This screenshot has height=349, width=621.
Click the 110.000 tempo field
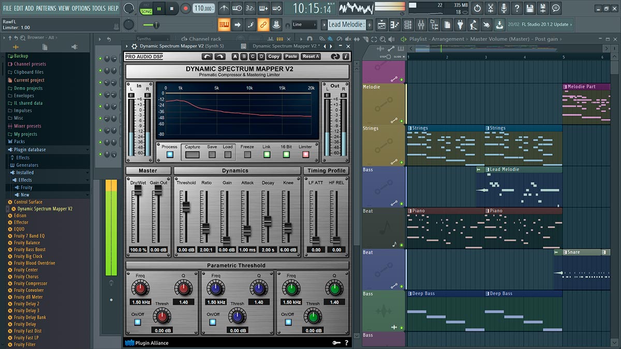[x=204, y=9]
